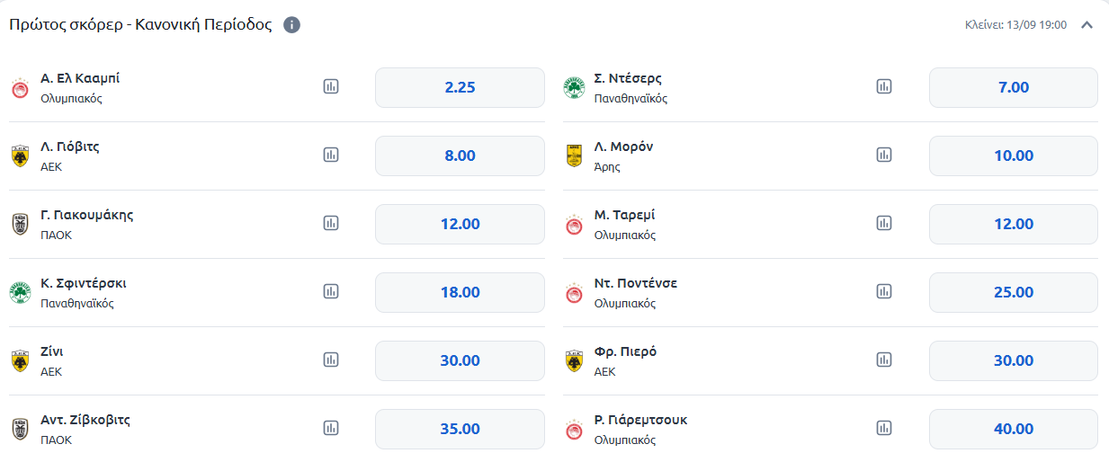1109x462 pixels.
Task: Click stats icon beside Γ. Γιακουμάκης
Action: (331, 223)
